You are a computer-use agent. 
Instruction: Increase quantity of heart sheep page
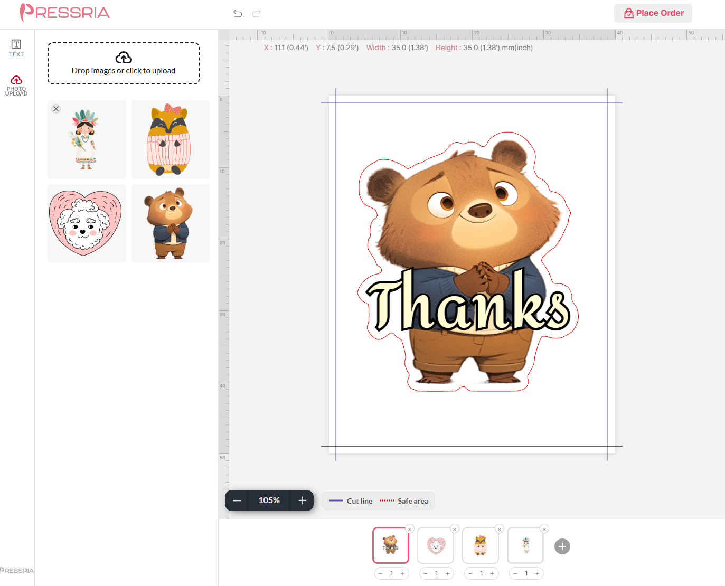click(x=448, y=573)
